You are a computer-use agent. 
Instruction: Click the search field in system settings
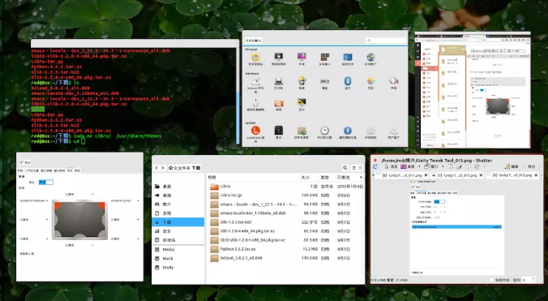(x=386, y=41)
